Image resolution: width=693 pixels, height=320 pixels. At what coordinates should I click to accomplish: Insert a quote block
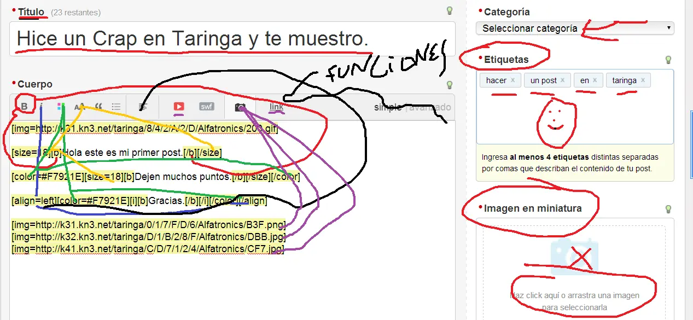click(98, 106)
